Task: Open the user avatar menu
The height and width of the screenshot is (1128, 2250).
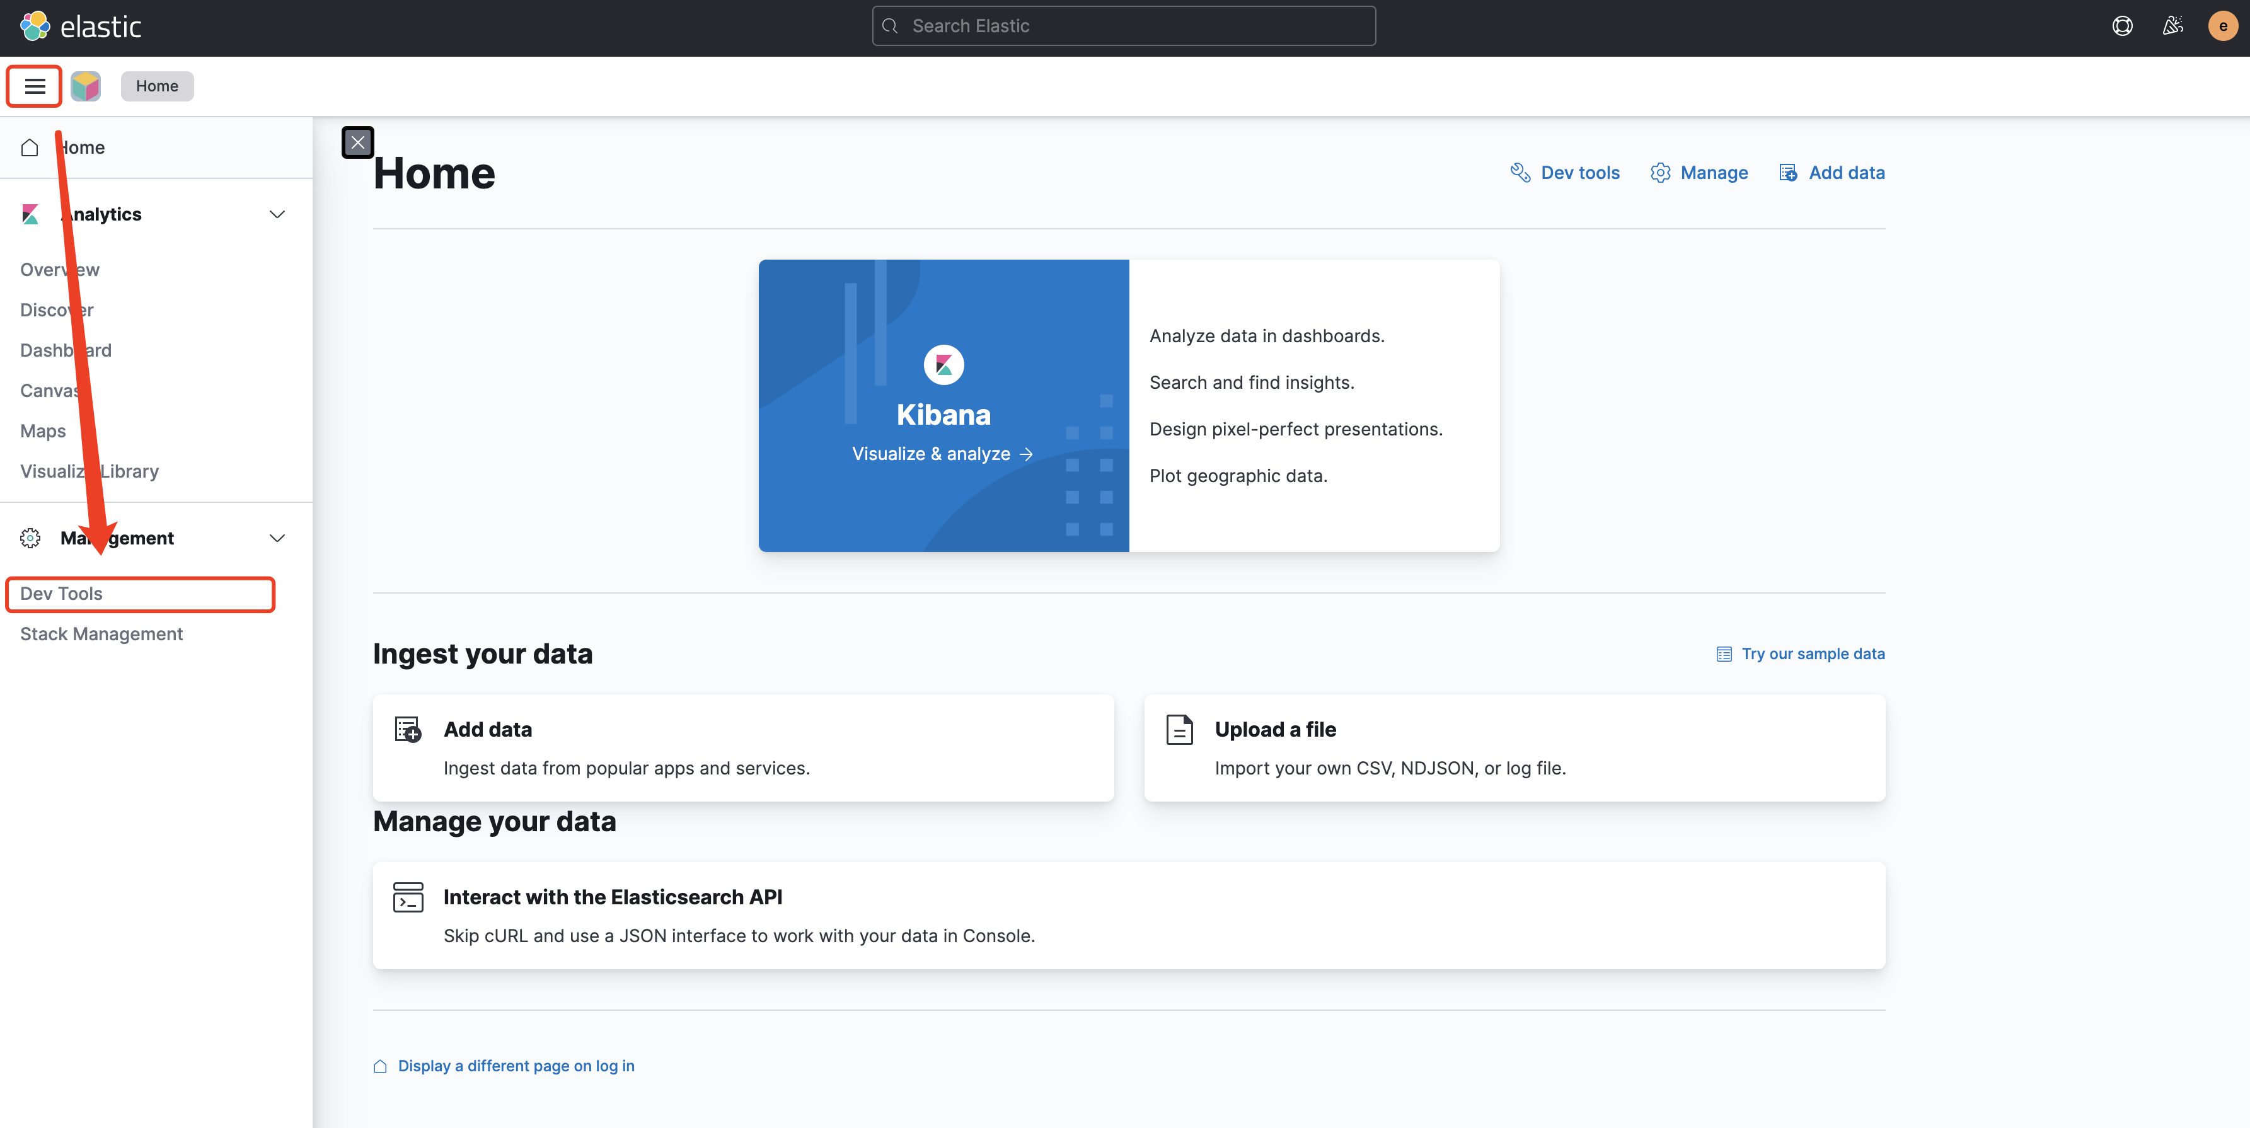Action: coord(2222,26)
